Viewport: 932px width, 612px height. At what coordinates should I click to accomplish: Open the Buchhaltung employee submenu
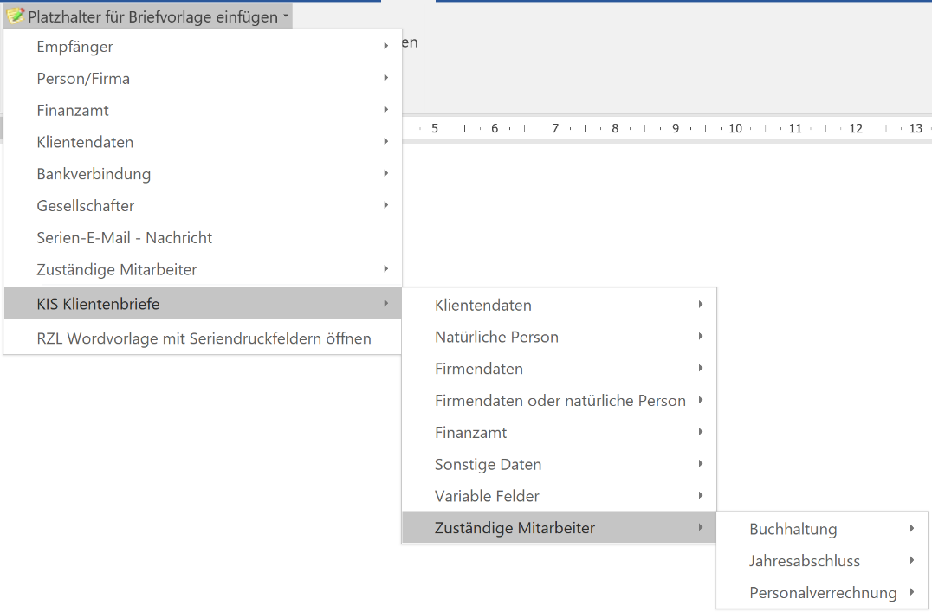[793, 529]
